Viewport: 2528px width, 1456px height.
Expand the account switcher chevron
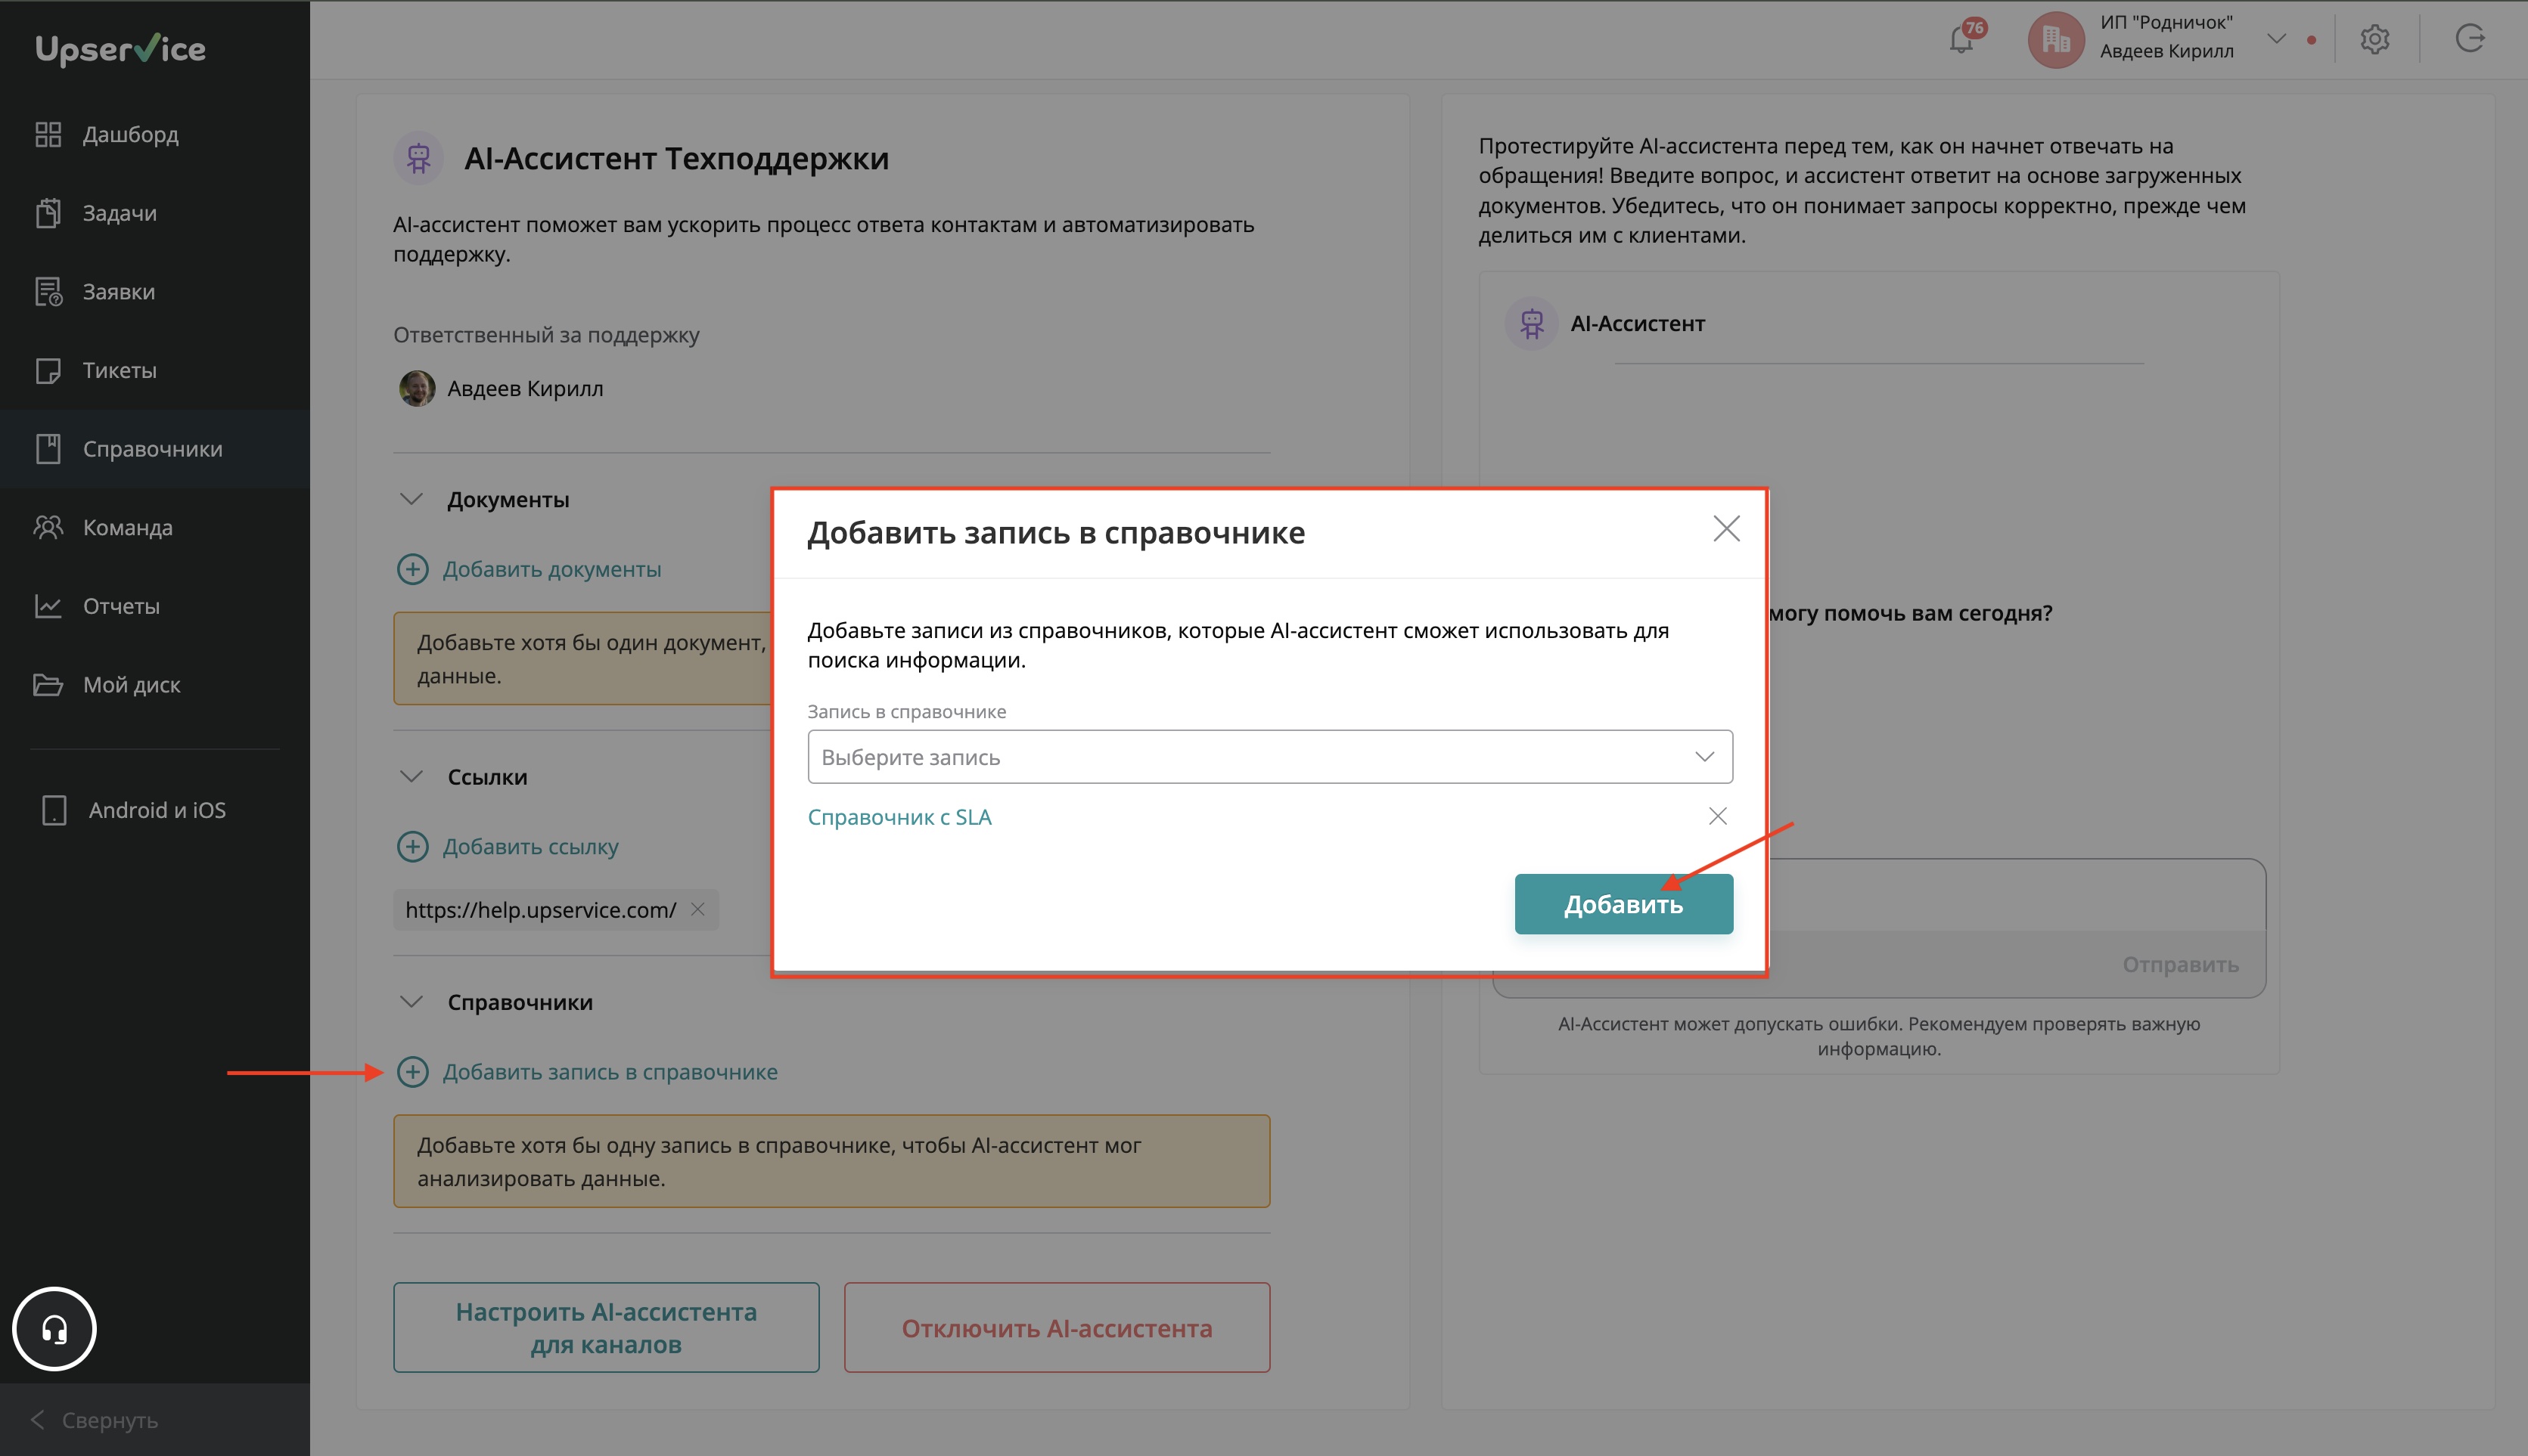(x=2277, y=39)
